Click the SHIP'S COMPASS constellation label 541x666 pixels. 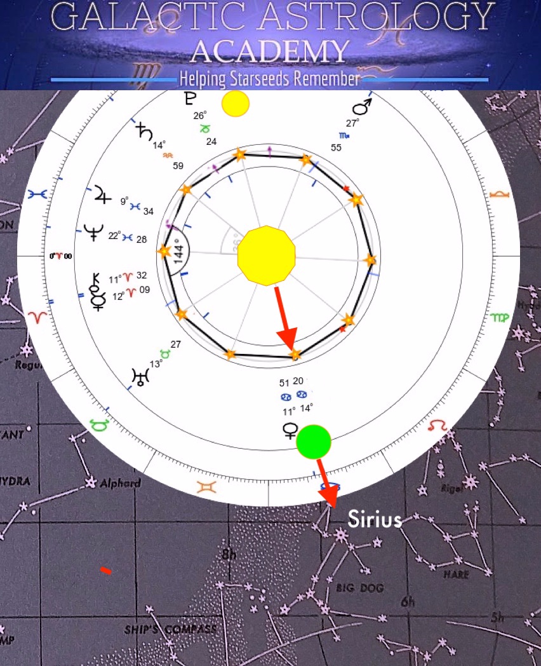170,629
